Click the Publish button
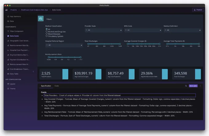 (198, 10)
